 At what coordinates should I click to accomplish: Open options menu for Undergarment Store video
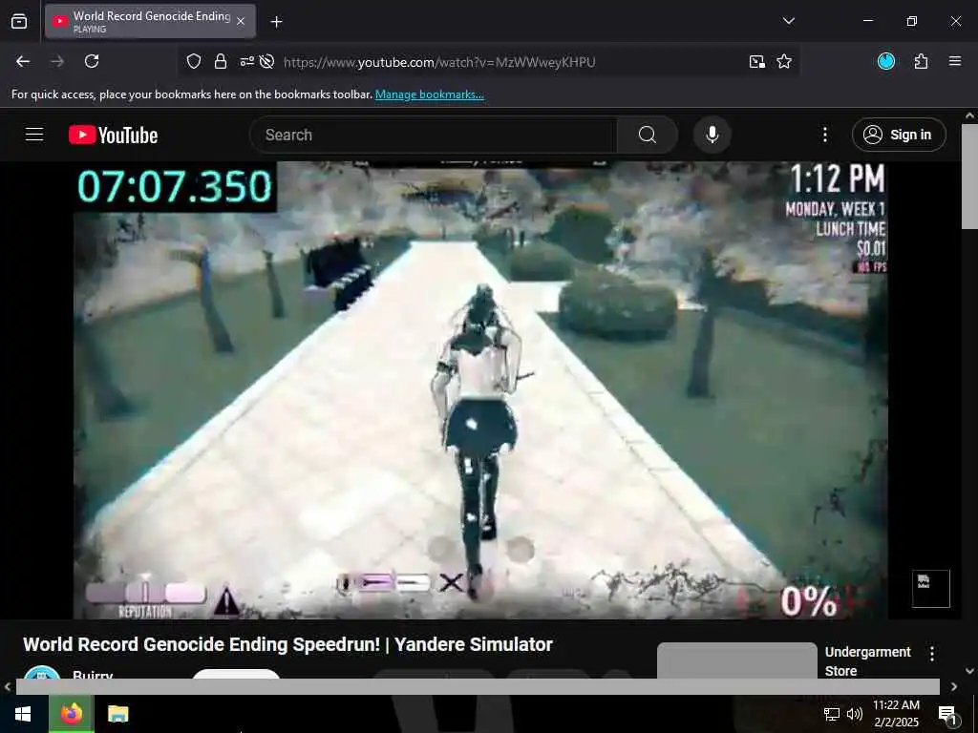click(932, 653)
